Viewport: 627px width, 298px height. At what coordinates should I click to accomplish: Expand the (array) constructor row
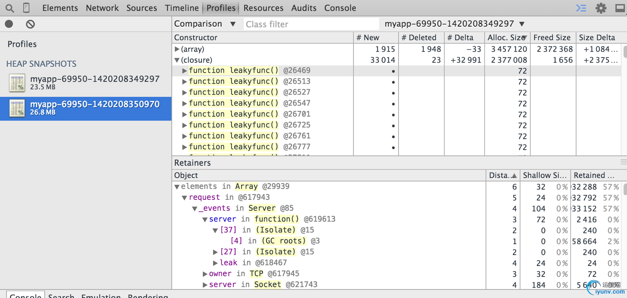tap(177, 49)
